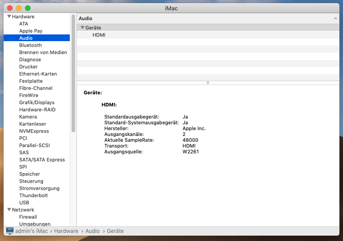
Task: Select Umgebungen under Netzwerk
Action: pyautogui.click(x=35, y=224)
